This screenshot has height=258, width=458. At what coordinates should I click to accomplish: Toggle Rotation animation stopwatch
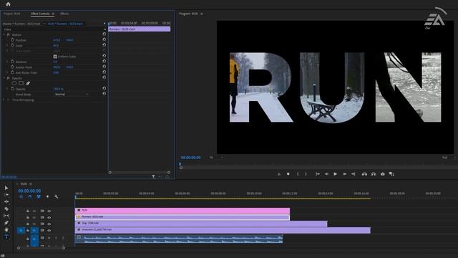[13, 62]
